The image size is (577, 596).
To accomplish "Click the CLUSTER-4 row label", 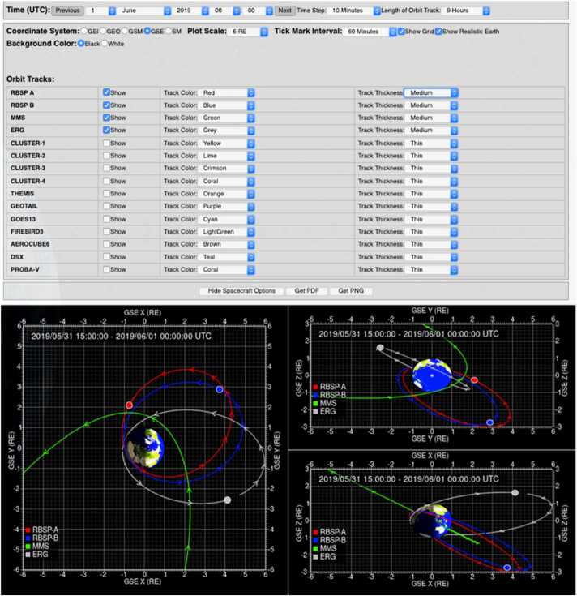I will pyautogui.click(x=28, y=182).
